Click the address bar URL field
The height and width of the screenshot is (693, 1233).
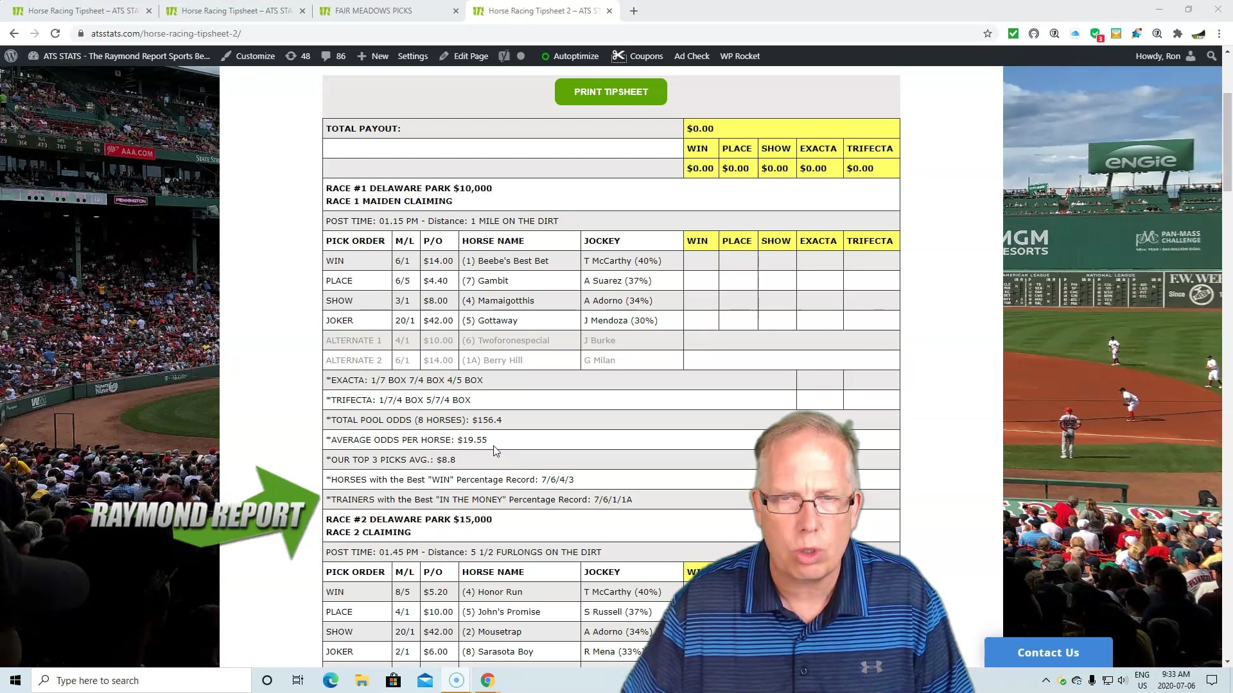[527, 33]
